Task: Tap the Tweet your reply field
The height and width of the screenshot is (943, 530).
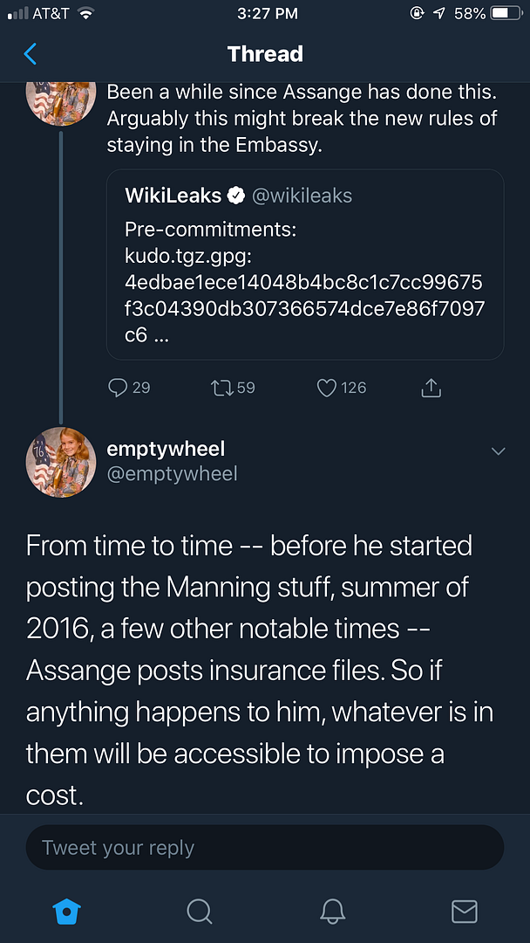Action: (x=265, y=848)
